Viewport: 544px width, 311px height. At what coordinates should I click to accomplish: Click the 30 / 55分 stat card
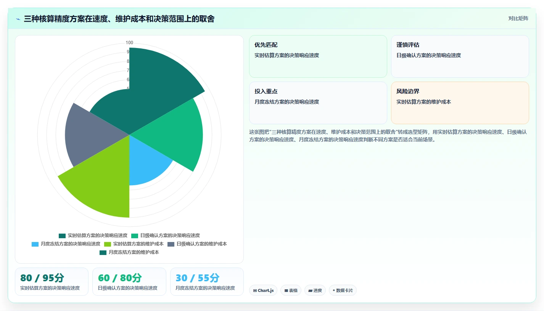(207, 282)
